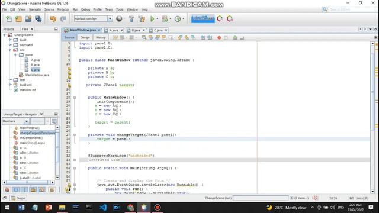Click the weather widget in taskbar
Image resolution: width=379 pixels, height=213 pixels.
coord(287,208)
